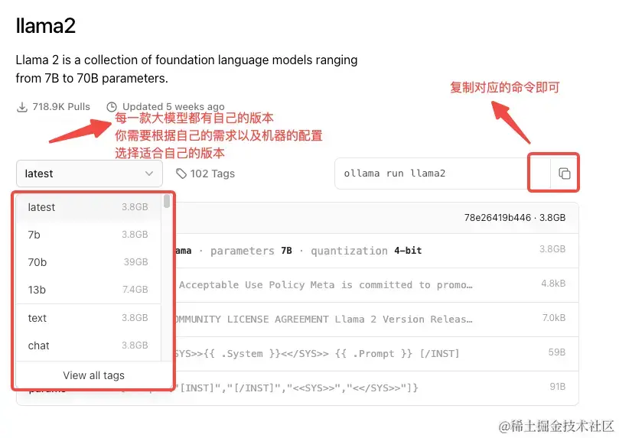The image size is (619, 438).
Task: Click the 4.8kB file size value
Action: coord(553,284)
